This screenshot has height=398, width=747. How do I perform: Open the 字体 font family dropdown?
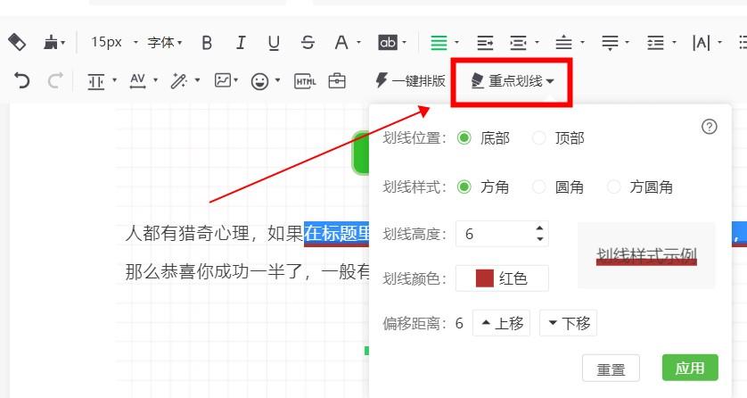165,43
